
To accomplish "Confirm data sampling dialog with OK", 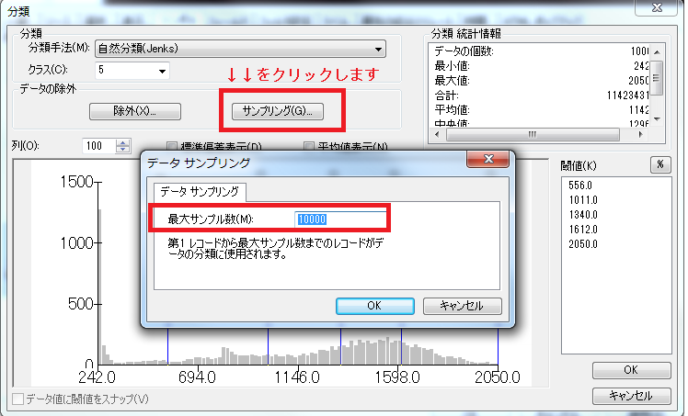I will click(x=374, y=306).
